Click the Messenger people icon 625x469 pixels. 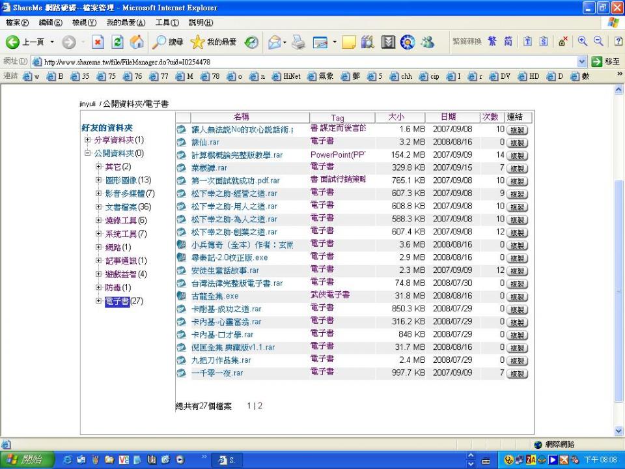(427, 42)
